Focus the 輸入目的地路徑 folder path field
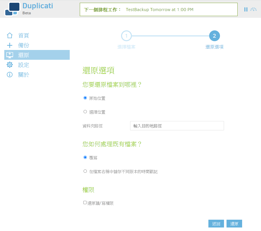The height and width of the screenshot is (231, 261). [177, 126]
